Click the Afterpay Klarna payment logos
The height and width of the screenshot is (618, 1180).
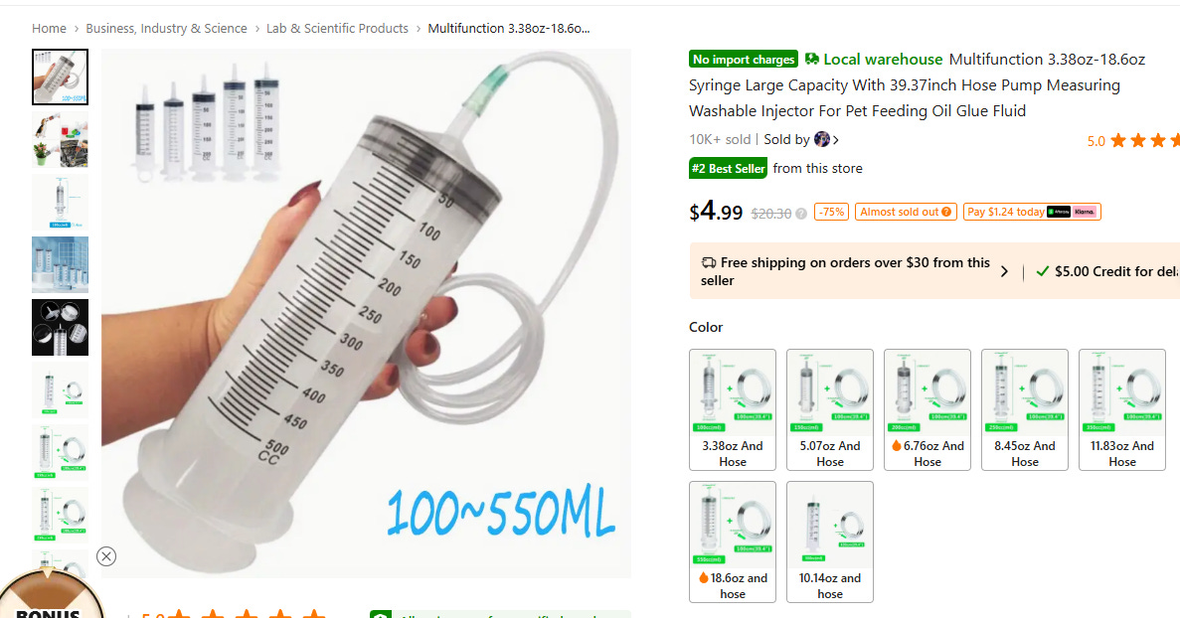pos(1073,212)
